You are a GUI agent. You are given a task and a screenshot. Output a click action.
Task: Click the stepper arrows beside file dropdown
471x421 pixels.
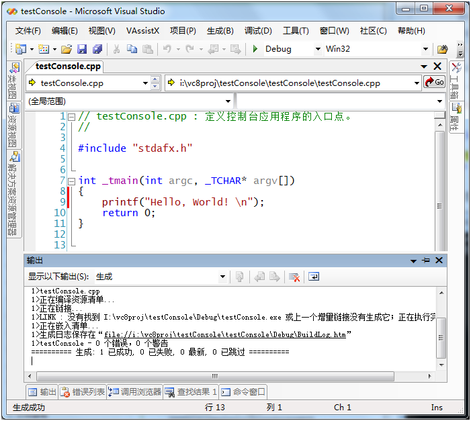click(155, 83)
